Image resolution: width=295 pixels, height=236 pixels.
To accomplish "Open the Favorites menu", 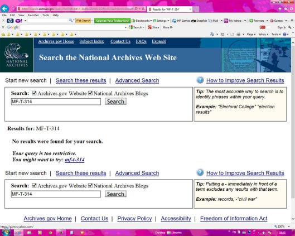I will pyautogui.click(x=33, y=15).
